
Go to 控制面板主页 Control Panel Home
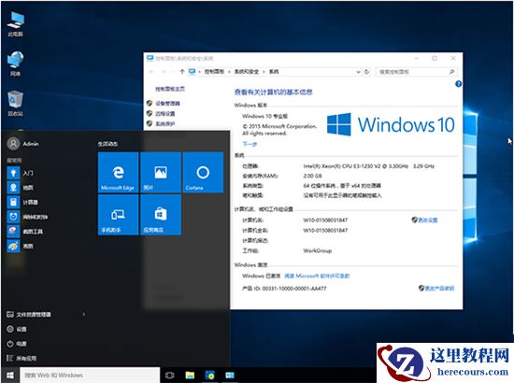click(170, 89)
